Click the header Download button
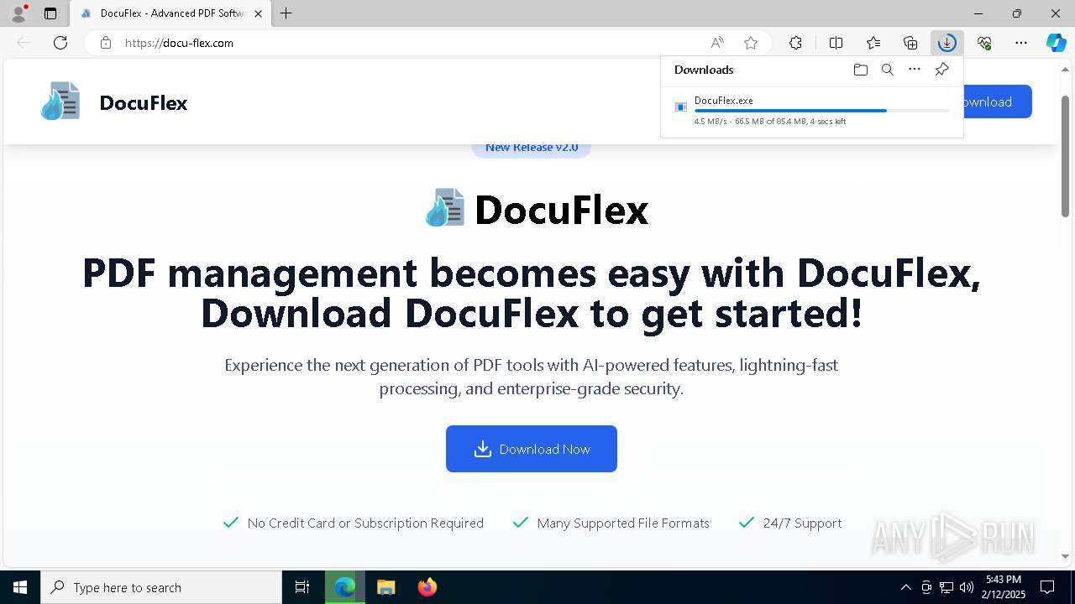This screenshot has width=1075, height=604. point(997,102)
